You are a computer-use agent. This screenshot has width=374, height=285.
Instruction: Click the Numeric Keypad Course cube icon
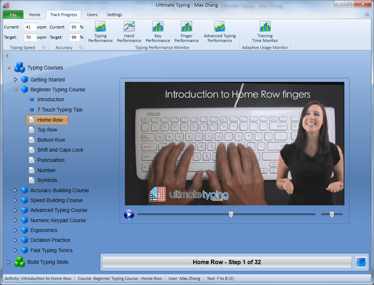[x=25, y=220]
